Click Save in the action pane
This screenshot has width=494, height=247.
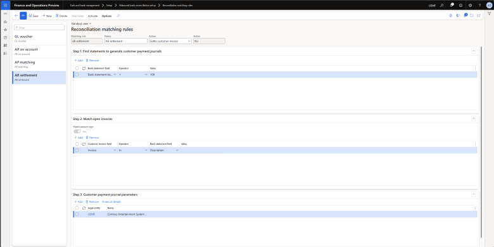[x=34, y=16]
